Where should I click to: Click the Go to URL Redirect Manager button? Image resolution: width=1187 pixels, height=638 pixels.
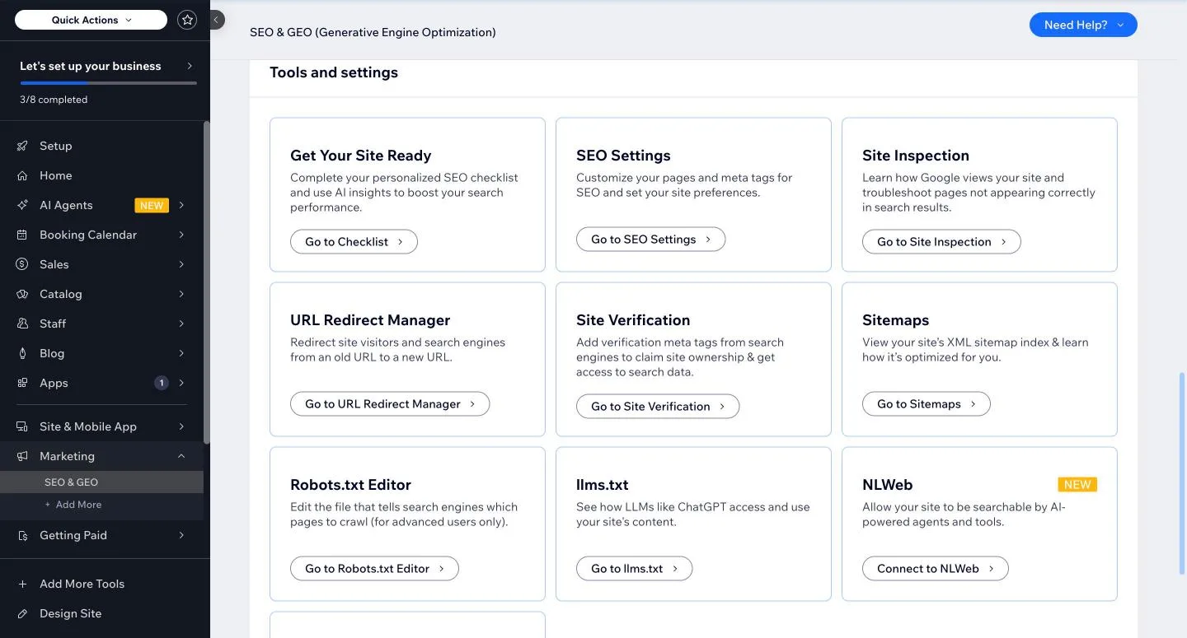[x=390, y=404]
